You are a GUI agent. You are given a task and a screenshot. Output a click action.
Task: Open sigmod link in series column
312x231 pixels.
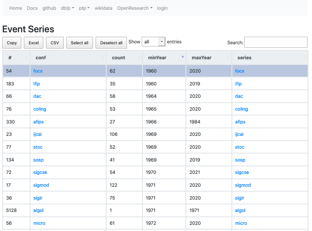(243, 185)
